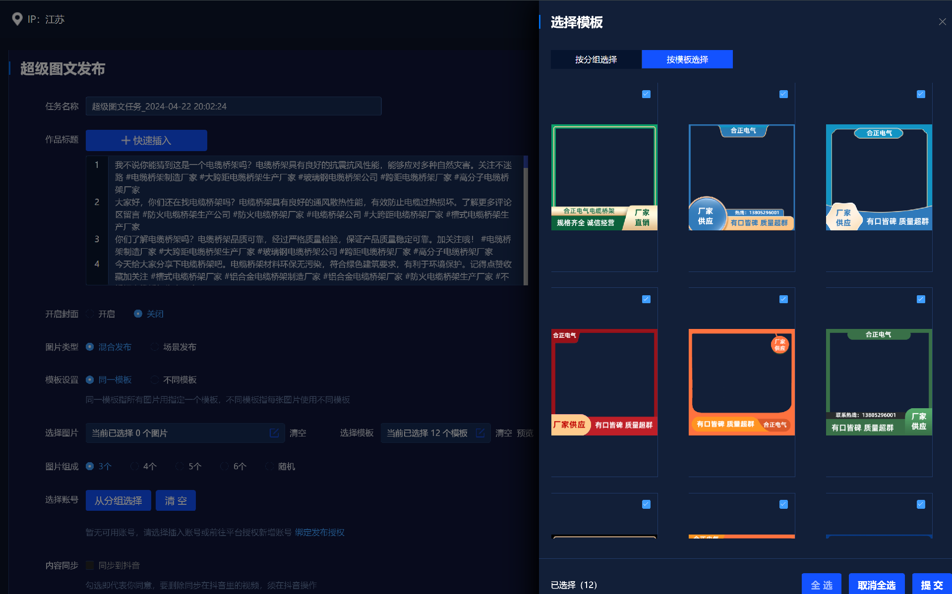Screen dimensions: 952x594
Task: Select 关闭 cover radio button
Action: tap(138, 314)
